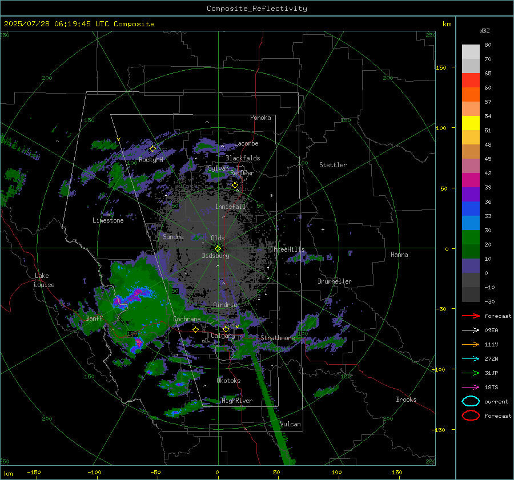Click the 80 value atop dBZ scale
This screenshot has width=514, height=480.
pos(488,45)
